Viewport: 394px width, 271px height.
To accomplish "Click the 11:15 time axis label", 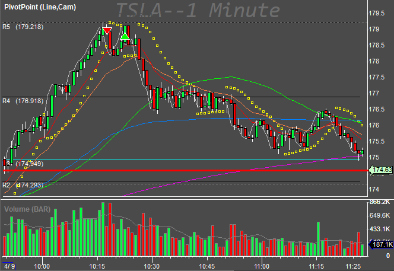I will [316, 266].
